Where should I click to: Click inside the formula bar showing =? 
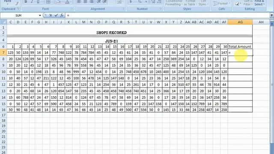tap(167, 15)
